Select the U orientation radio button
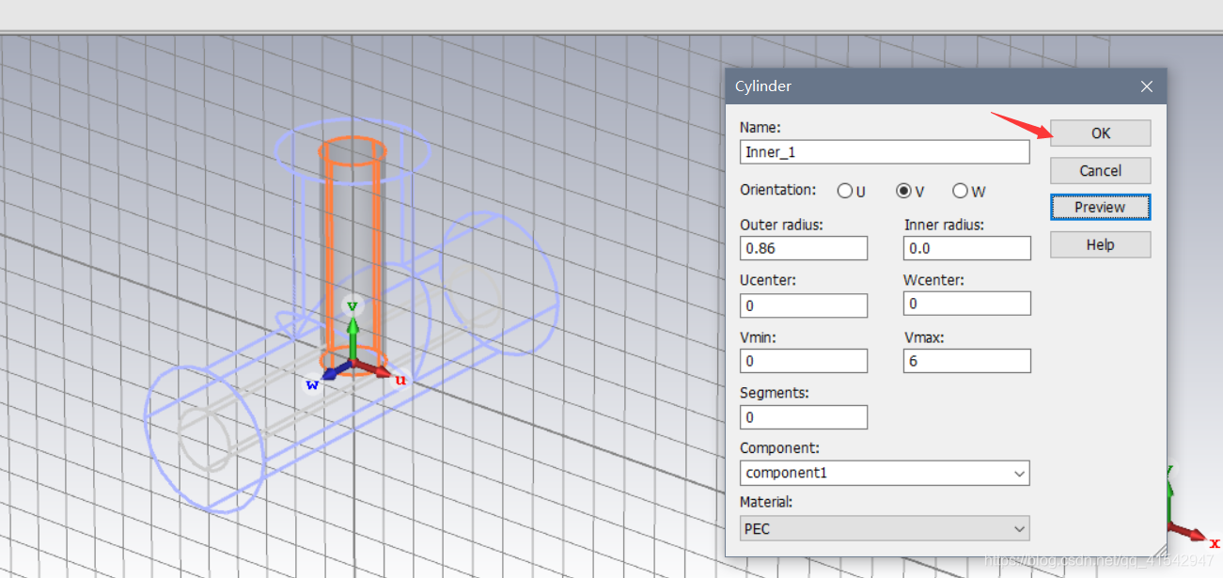The image size is (1223, 578). pyautogui.click(x=845, y=191)
